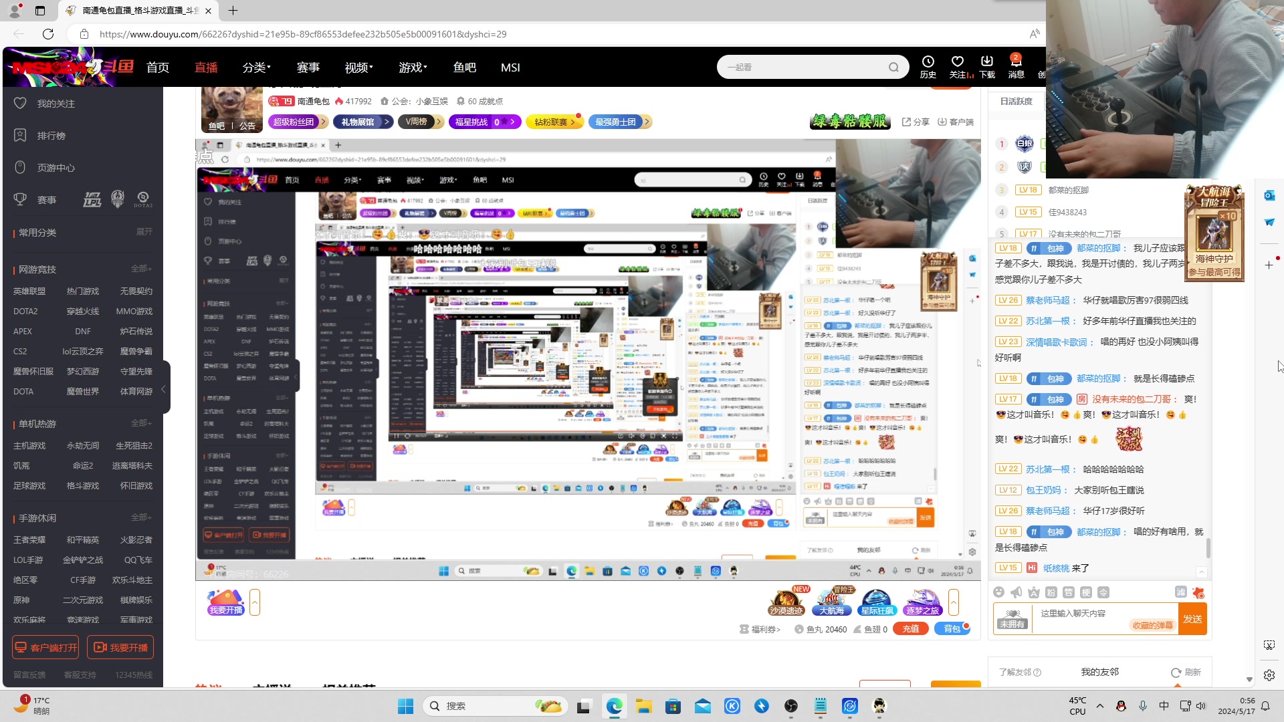
Task: Toggle the 令 command chat icon
Action: click(1103, 592)
